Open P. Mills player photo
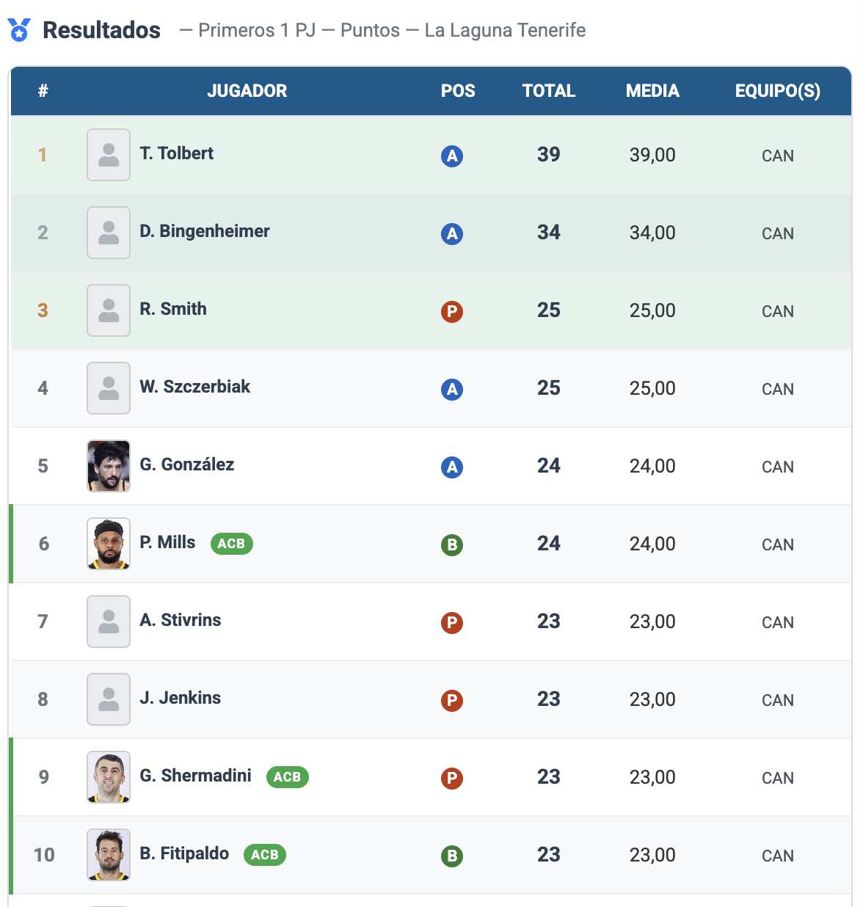The width and height of the screenshot is (863, 907). point(109,544)
